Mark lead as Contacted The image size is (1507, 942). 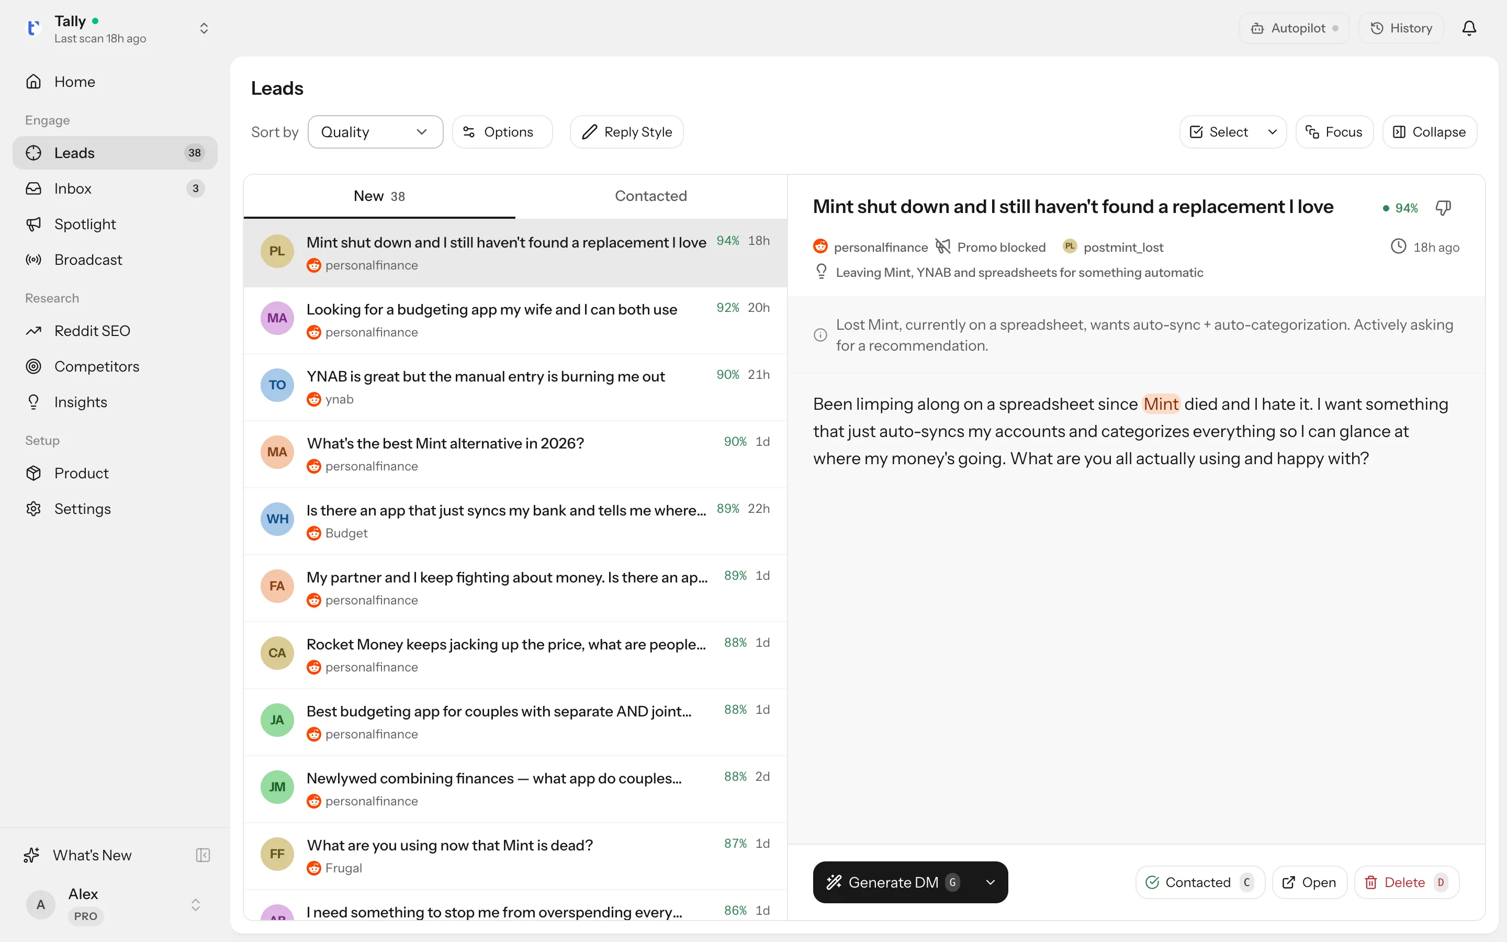coord(1200,882)
